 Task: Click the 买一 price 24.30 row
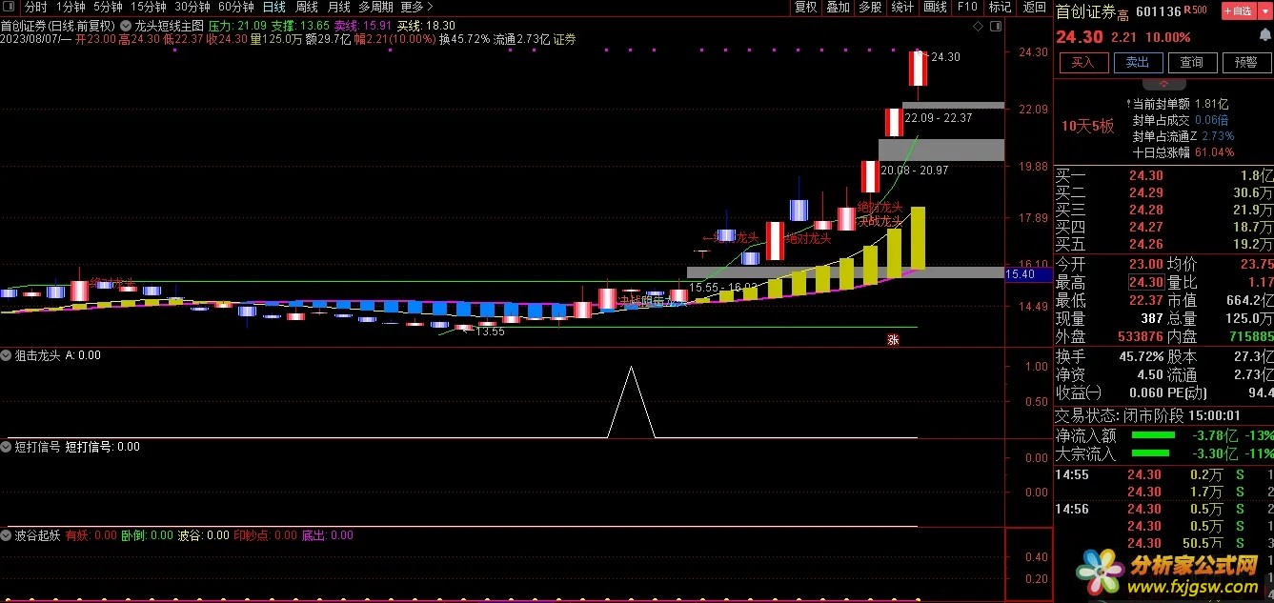coord(1164,176)
